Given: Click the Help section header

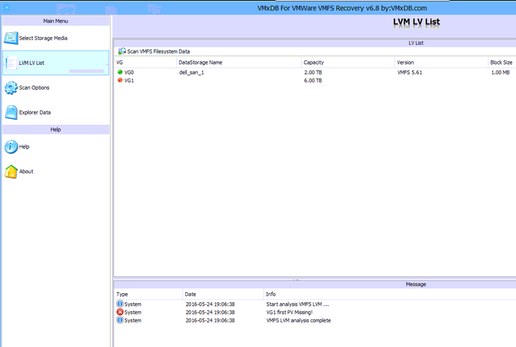Looking at the screenshot, I should [x=56, y=129].
